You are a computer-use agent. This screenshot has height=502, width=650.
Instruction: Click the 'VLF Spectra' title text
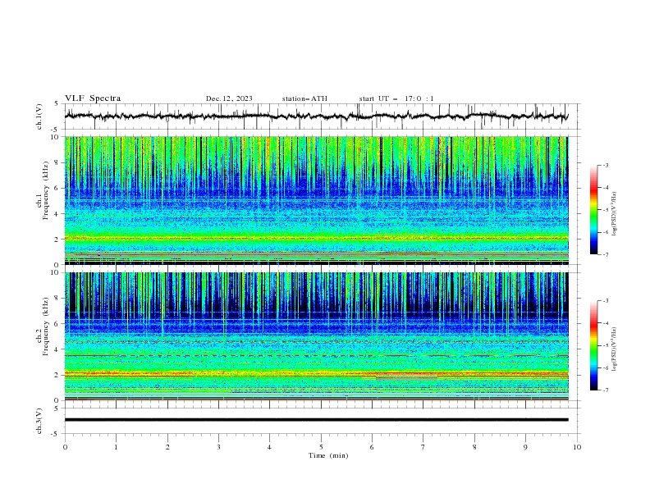click(x=93, y=98)
